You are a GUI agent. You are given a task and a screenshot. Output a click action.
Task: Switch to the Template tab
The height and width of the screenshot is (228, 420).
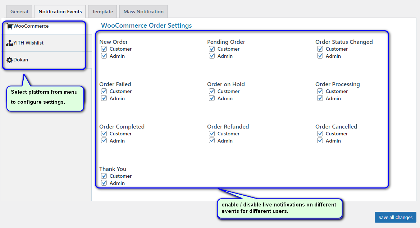pyautogui.click(x=102, y=11)
